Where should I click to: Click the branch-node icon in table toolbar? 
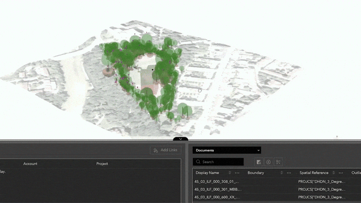click(x=278, y=162)
